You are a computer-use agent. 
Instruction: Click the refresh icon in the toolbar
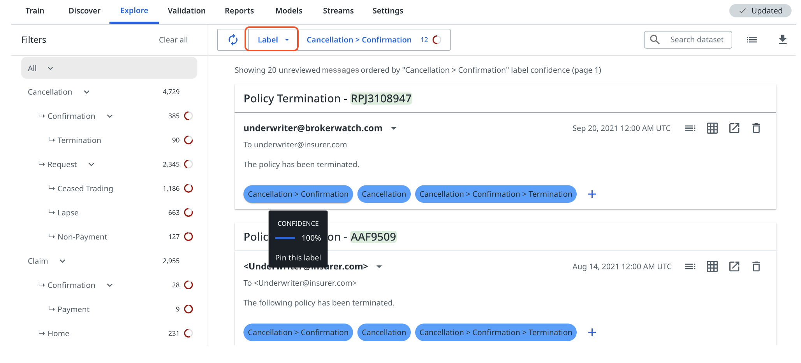coord(233,39)
